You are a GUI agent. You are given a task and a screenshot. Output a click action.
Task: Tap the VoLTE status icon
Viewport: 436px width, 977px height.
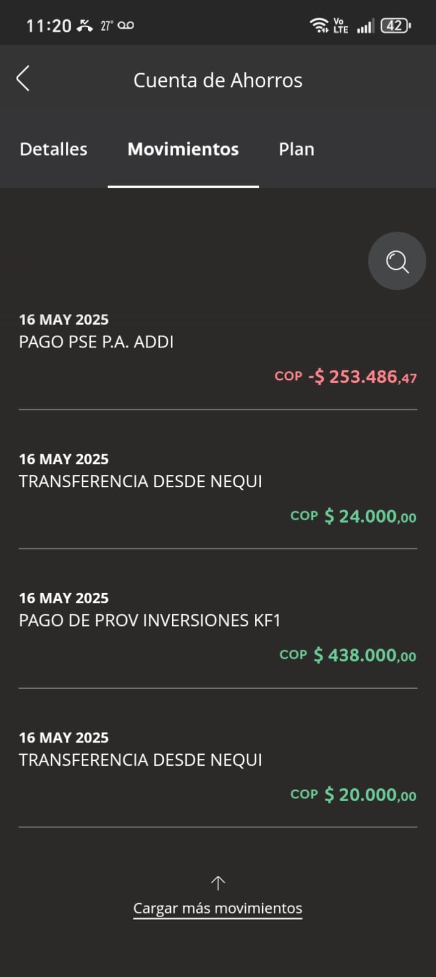pyautogui.click(x=340, y=26)
